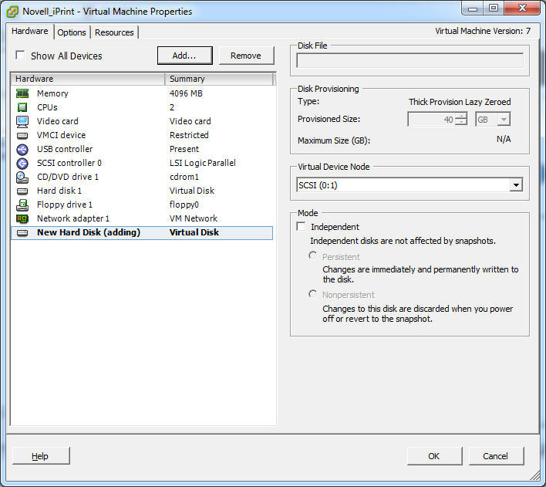Sort by the Summary column header
This screenshot has height=487, width=546.
click(219, 79)
